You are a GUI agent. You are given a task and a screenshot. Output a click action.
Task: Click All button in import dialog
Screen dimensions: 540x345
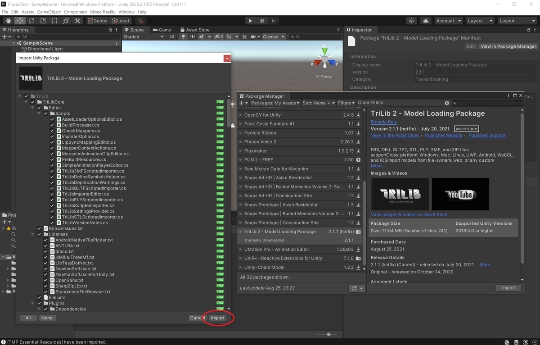coord(28,318)
